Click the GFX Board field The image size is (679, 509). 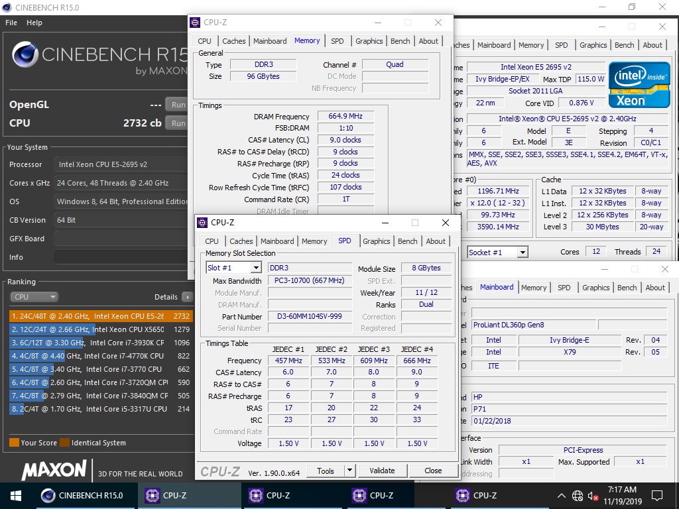121,239
